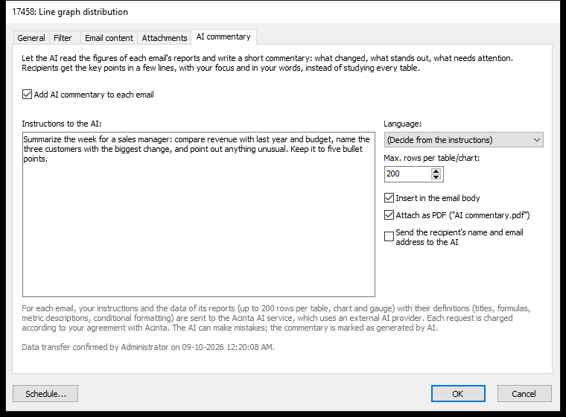The height and width of the screenshot is (417, 566).
Task: Go to the Email content tab
Action: click(109, 38)
